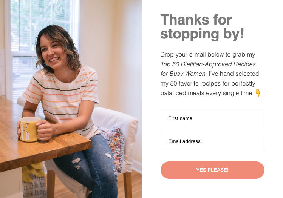Click the pointing-down hand emoji
This screenshot has width=283, height=198.
[x=258, y=93]
